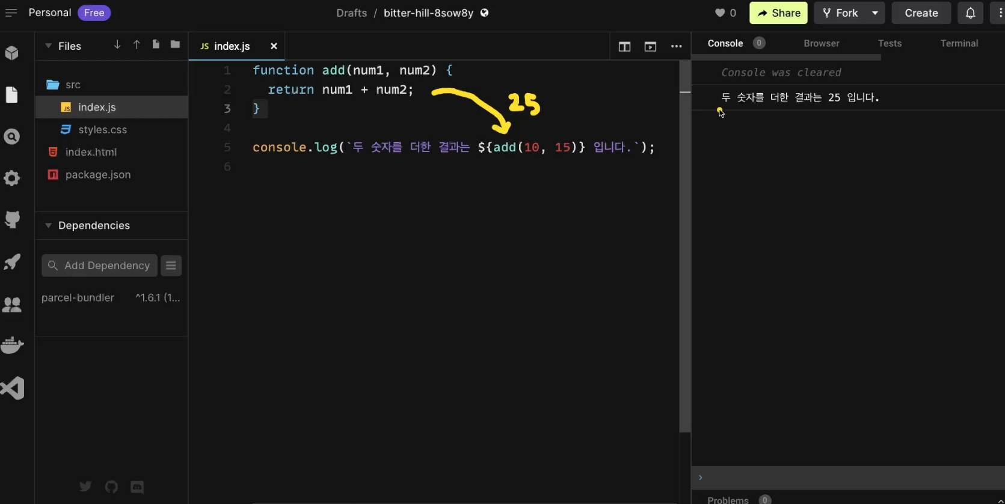1005x504 pixels.
Task: Click line number 5 in the gutter
Action: pos(227,147)
